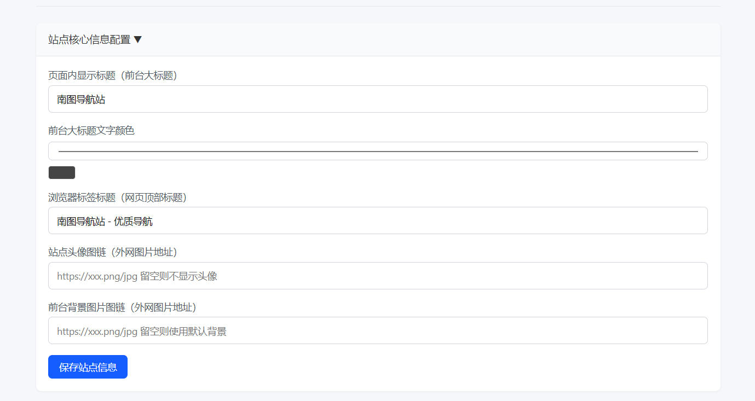Click the 前台背景图片图链（外网图片地址）label
This screenshot has width=755, height=401.
[122, 307]
